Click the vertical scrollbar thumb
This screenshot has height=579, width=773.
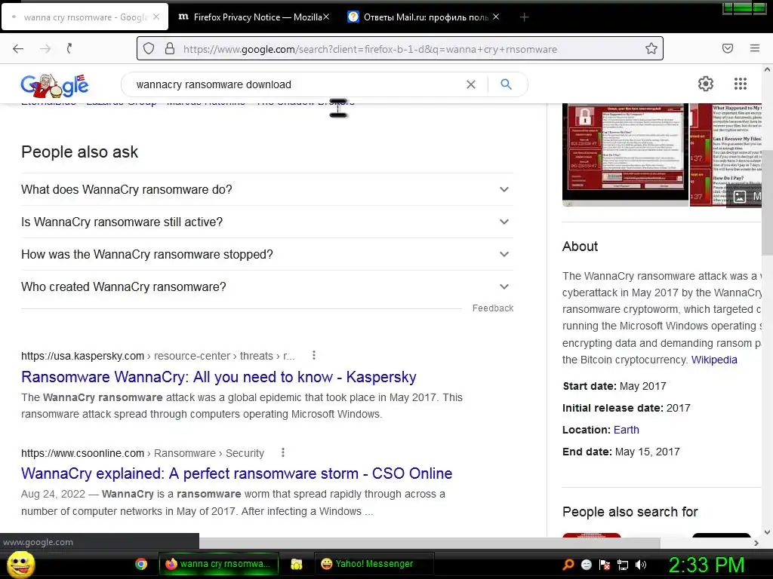[x=767, y=203]
